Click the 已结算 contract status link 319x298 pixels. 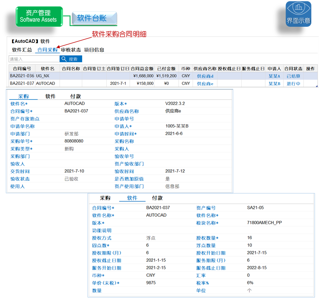(293, 76)
